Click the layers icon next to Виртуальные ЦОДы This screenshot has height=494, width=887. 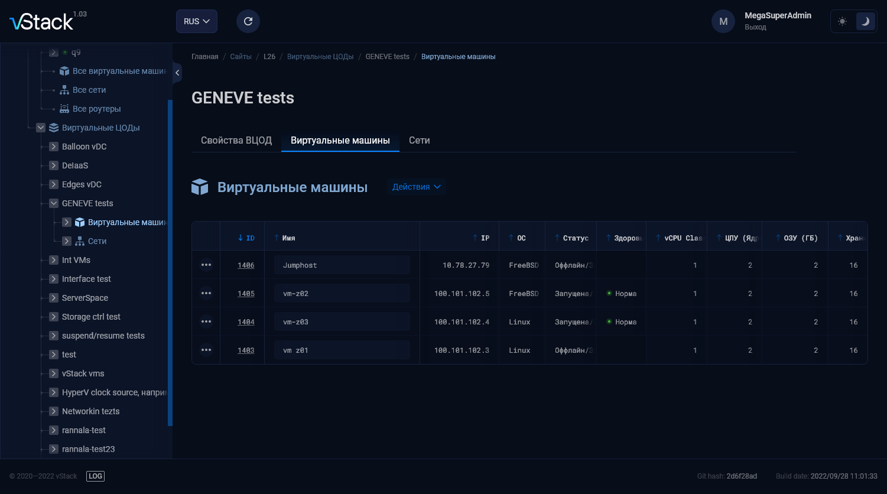point(54,128)
